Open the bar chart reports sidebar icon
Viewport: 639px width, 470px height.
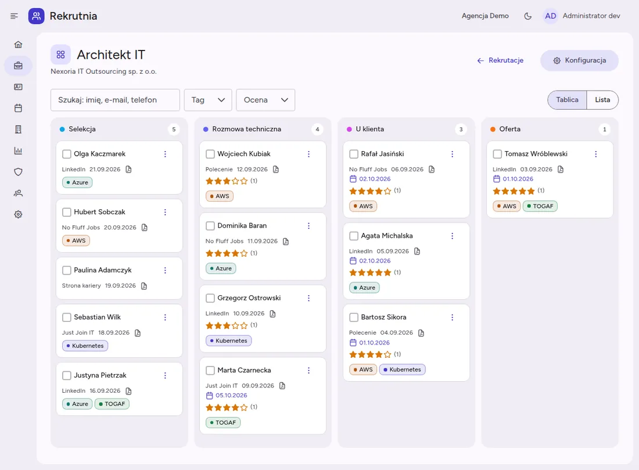(x=19, y=150)
